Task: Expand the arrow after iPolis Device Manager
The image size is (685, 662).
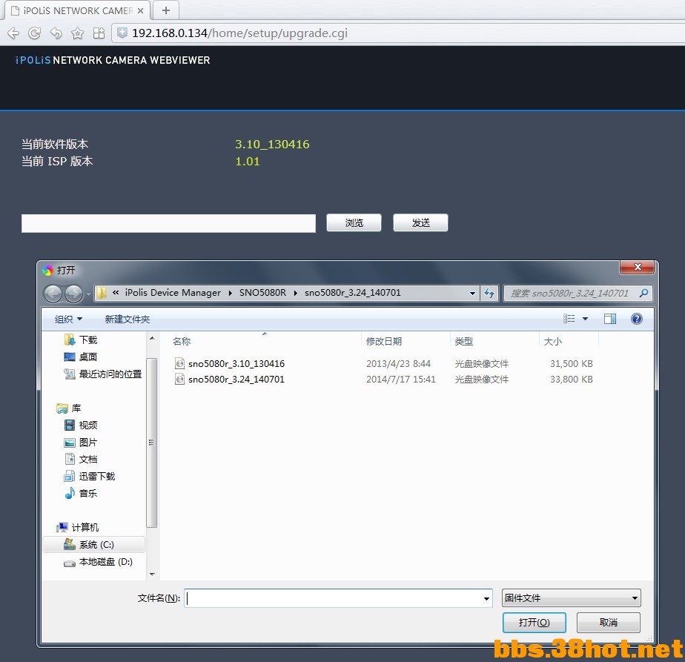Action: click(231, 294)
